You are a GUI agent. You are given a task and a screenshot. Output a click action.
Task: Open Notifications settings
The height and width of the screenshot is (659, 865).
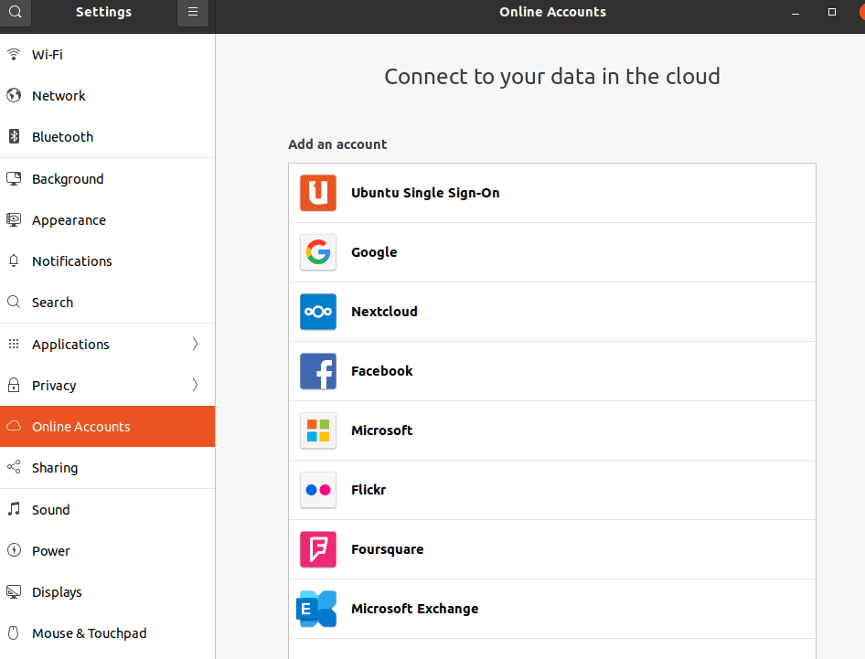click(x=108, y=260)
